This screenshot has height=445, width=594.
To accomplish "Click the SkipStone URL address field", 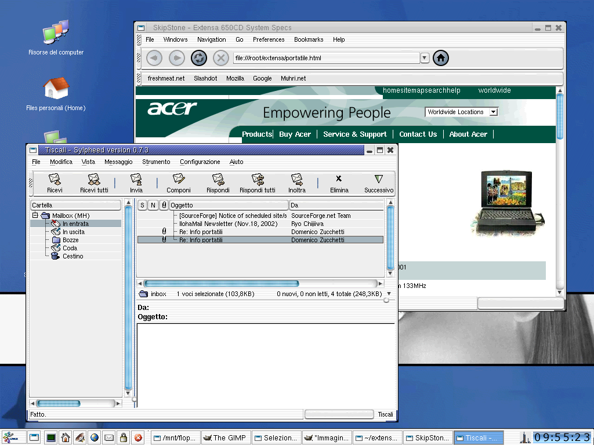I will coord(326,58).
